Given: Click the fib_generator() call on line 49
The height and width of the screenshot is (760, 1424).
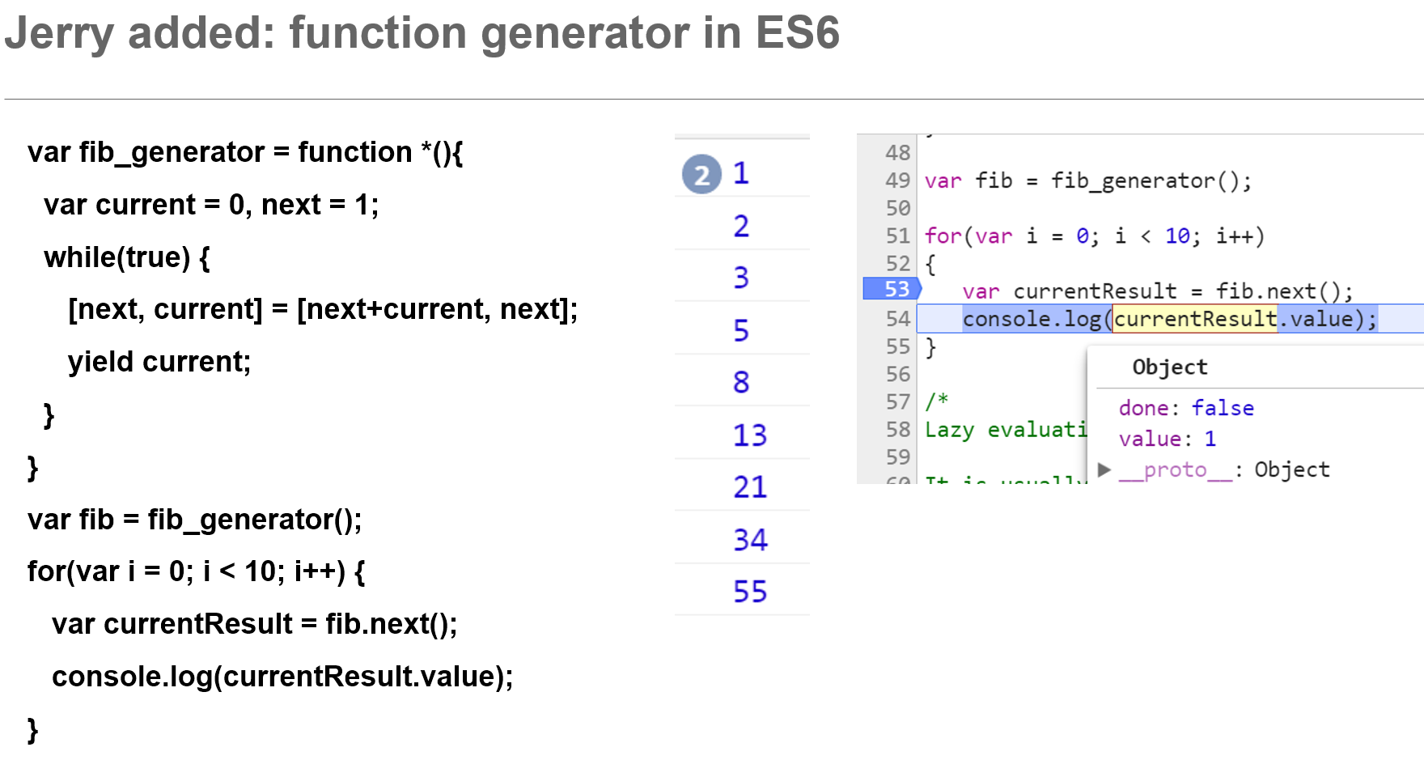Looking at the screenshot, I should click(x=1151, y=180).
